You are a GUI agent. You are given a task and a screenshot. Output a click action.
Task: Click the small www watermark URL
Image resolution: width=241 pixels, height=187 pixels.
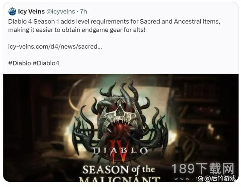pos(186,179)
